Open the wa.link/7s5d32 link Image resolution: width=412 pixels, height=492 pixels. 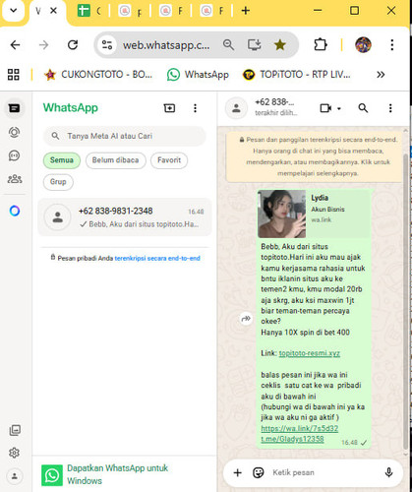[299, 428]
